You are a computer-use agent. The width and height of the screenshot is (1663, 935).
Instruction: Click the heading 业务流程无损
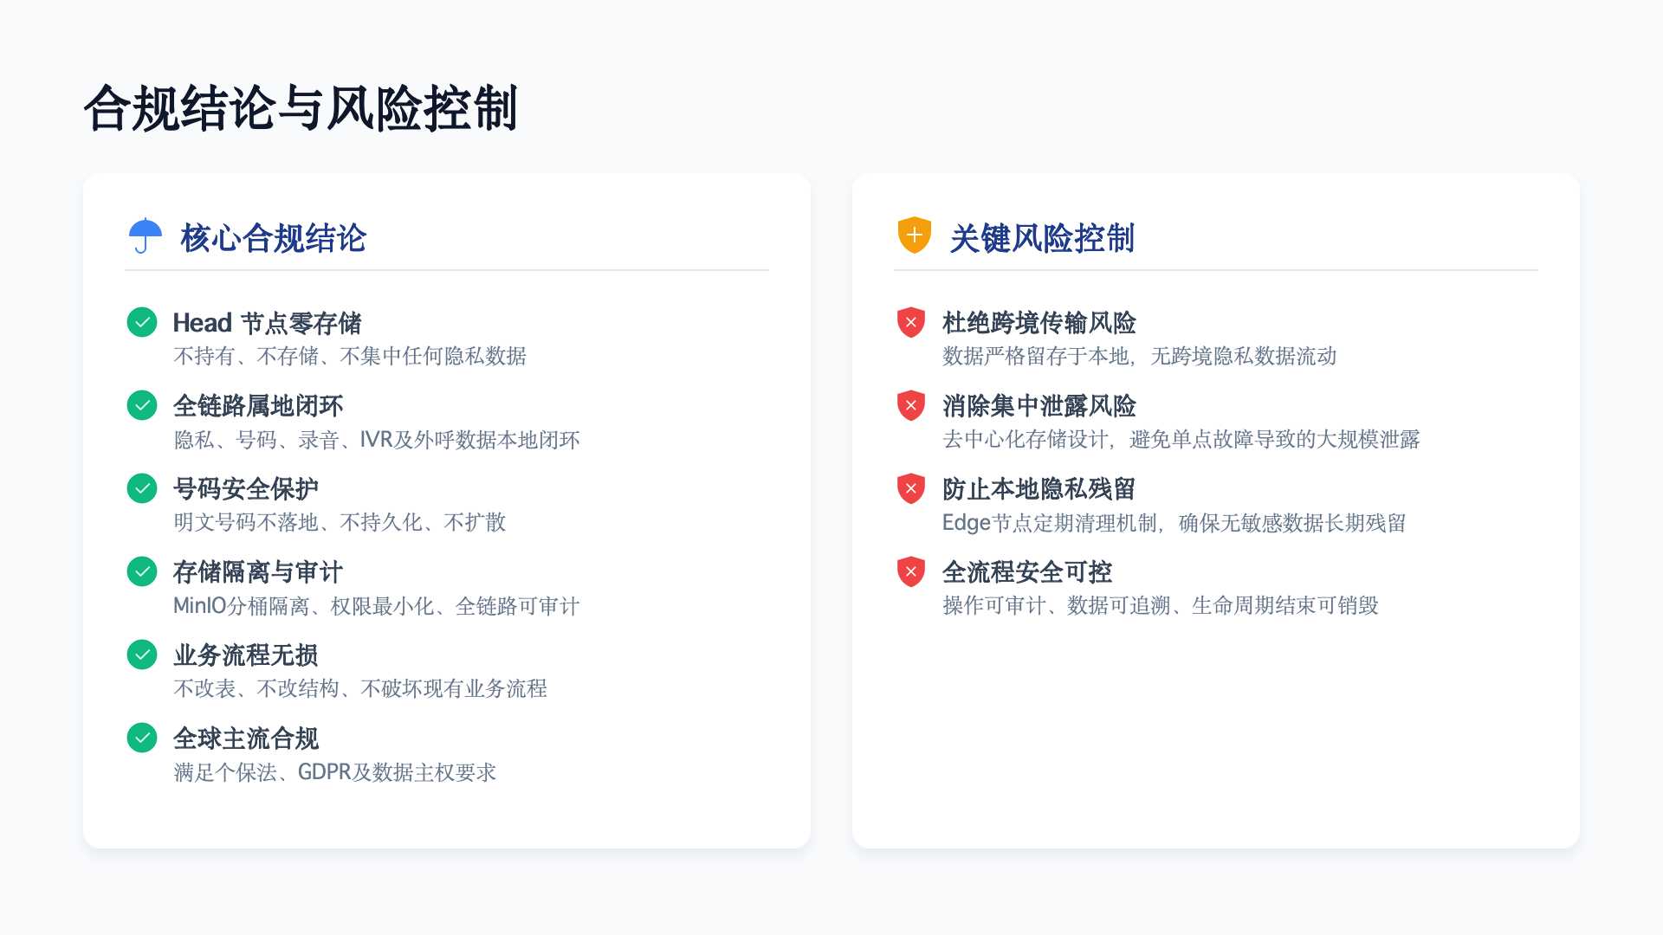pos(246,655)
